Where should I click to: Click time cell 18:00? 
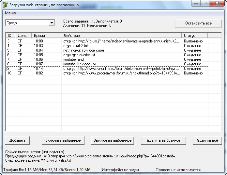[x=38, y=41]
